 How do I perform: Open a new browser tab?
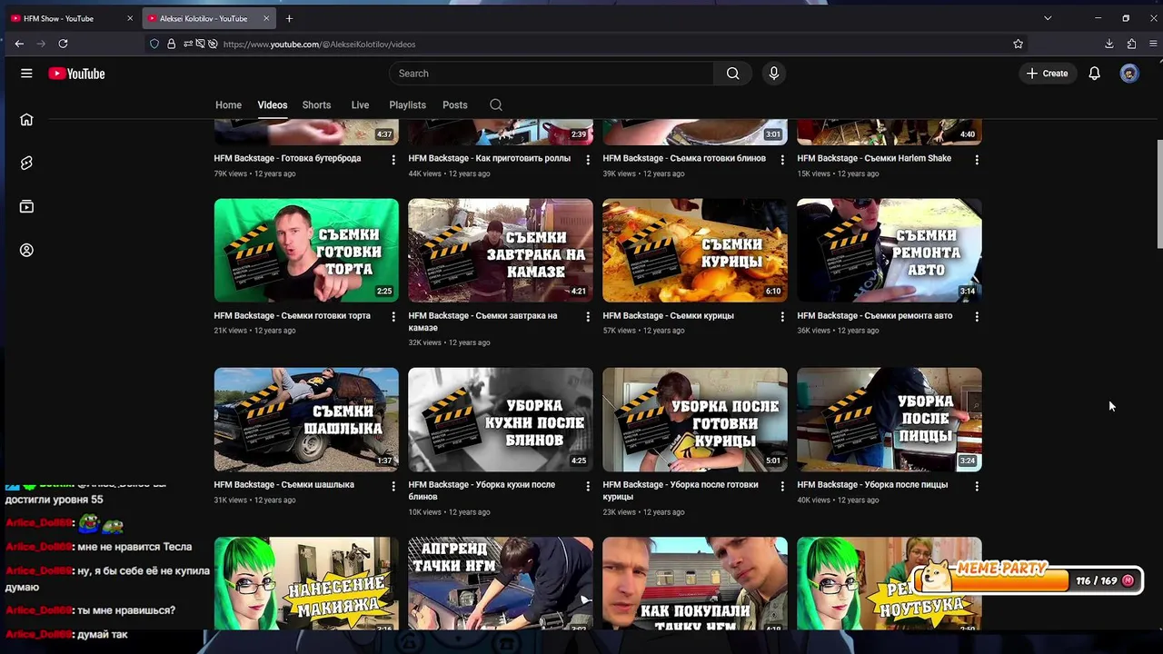point(289,18)
